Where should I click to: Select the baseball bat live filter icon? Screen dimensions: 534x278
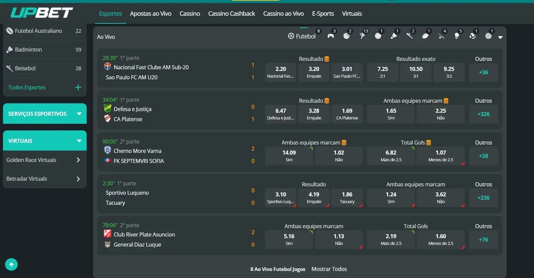[409, 36]
